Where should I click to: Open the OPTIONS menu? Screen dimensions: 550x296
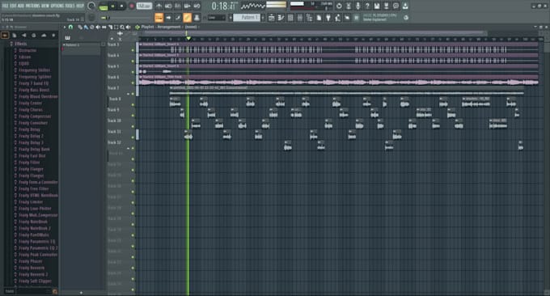[x=57, y=6]
